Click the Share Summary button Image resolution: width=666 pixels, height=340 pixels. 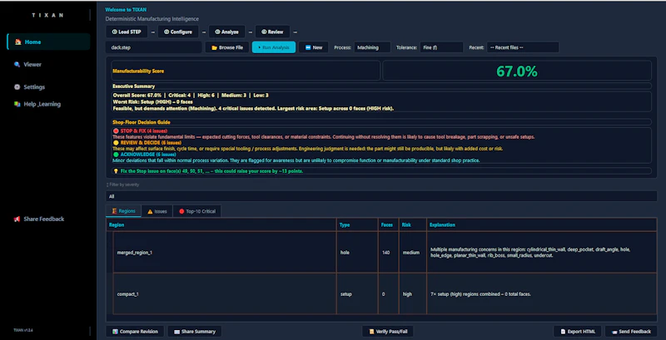coord(195,332)
